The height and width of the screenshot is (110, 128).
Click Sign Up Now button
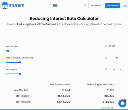pos(112,5)
